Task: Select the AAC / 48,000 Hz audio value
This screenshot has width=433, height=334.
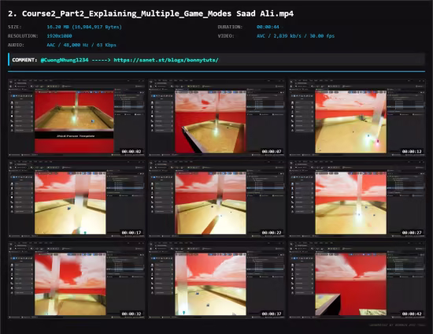Action: [x=81, y=45]
